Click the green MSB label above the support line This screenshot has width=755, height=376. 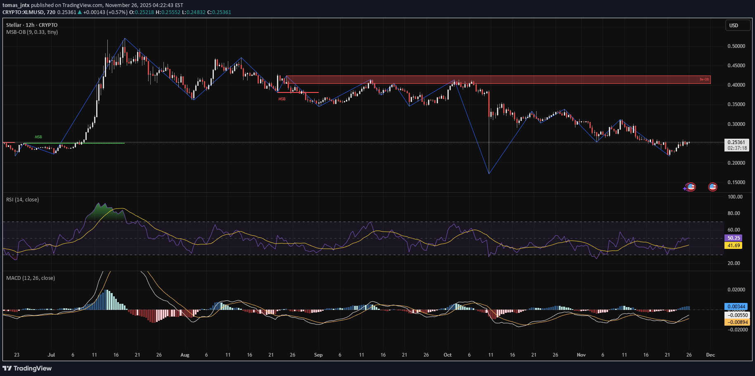(x=38, y=137)
